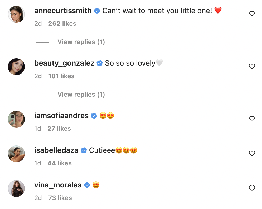Open annecurtissmith's profile via username
Image resolution: width=262 pixels, height=209 pixels.
coord(62,11)
